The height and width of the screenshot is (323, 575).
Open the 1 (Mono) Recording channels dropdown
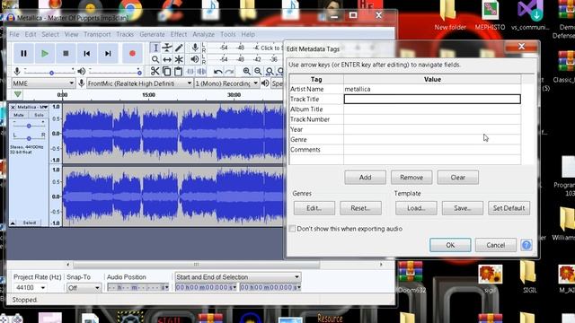point(226,83)
